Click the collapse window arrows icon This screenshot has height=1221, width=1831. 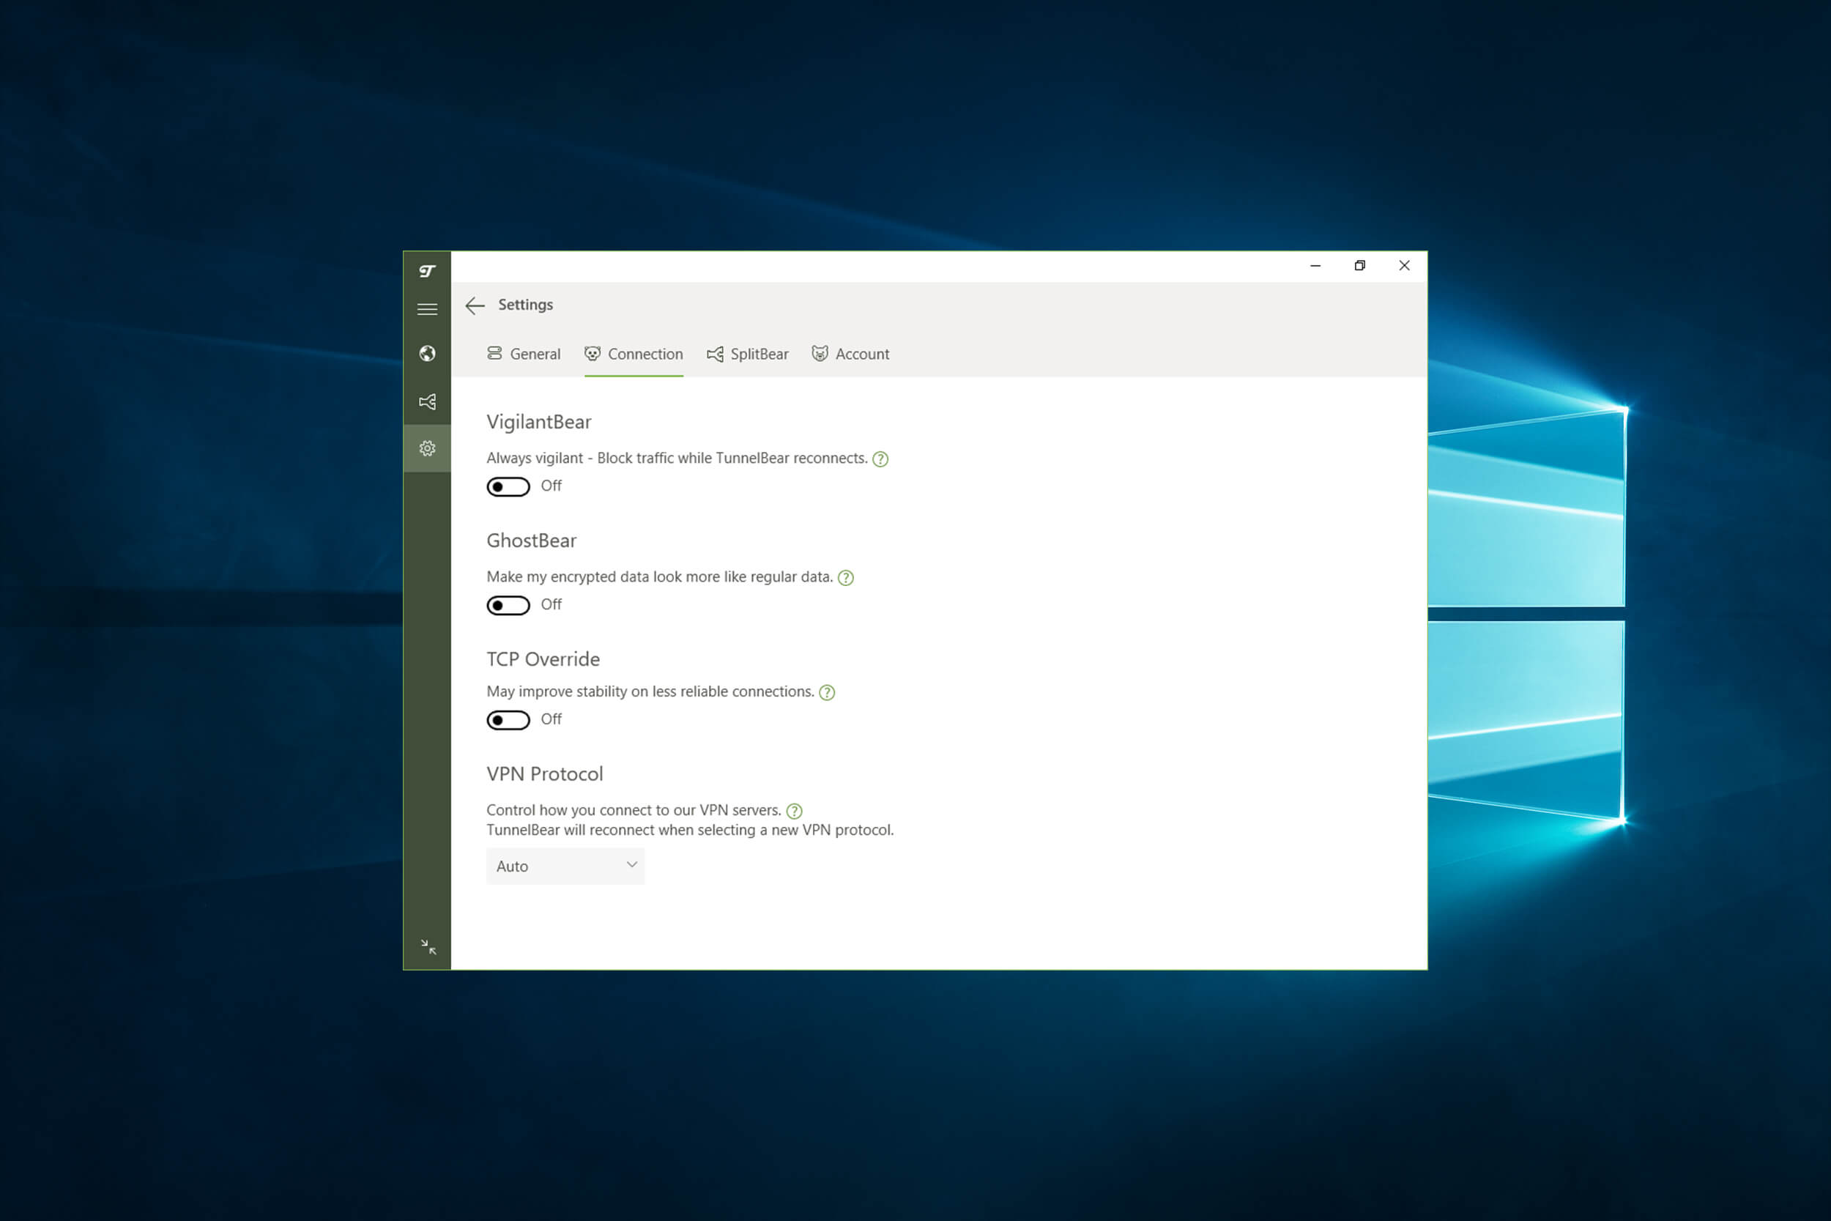coord(428,947)
